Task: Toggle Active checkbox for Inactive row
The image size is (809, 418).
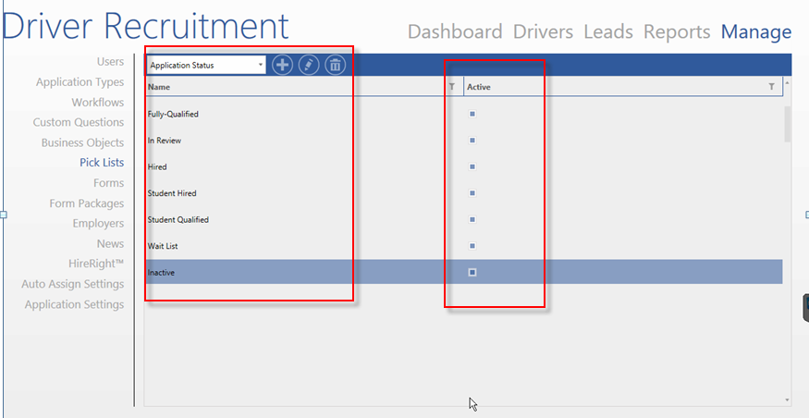Action: pyautogui.click(x=472, y=273)
